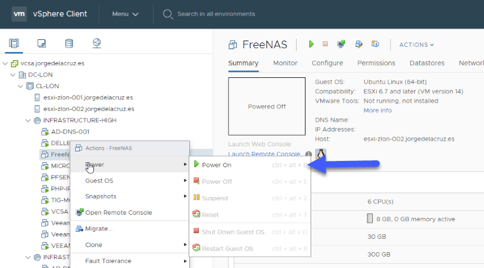Click the take snapshot toolbar icon
This screenshot has width=484, height=268.
(375, 44)
